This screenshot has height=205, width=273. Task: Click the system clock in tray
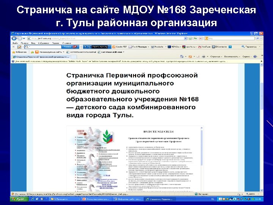point(259,199)
